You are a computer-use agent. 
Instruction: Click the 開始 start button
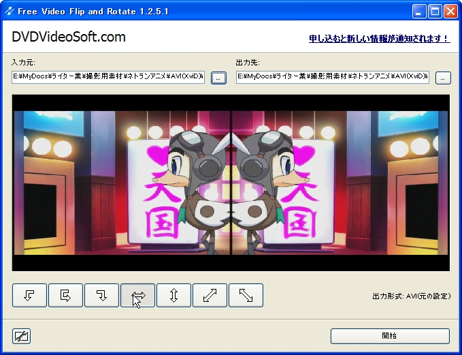pyautogui.click(x=390, y=336)
